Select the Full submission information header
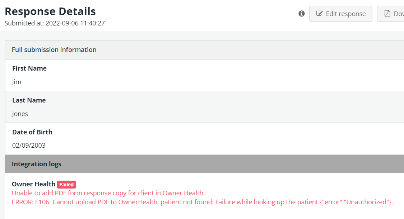 pos(204,49)
